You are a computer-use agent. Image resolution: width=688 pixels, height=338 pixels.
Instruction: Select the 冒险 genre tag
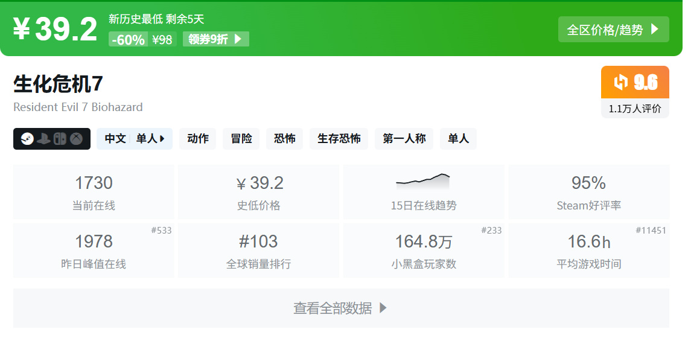pos(241,139)
